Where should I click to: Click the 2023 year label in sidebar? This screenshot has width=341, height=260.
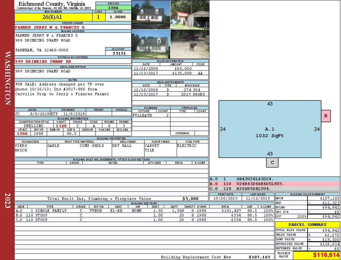point(7,200)
